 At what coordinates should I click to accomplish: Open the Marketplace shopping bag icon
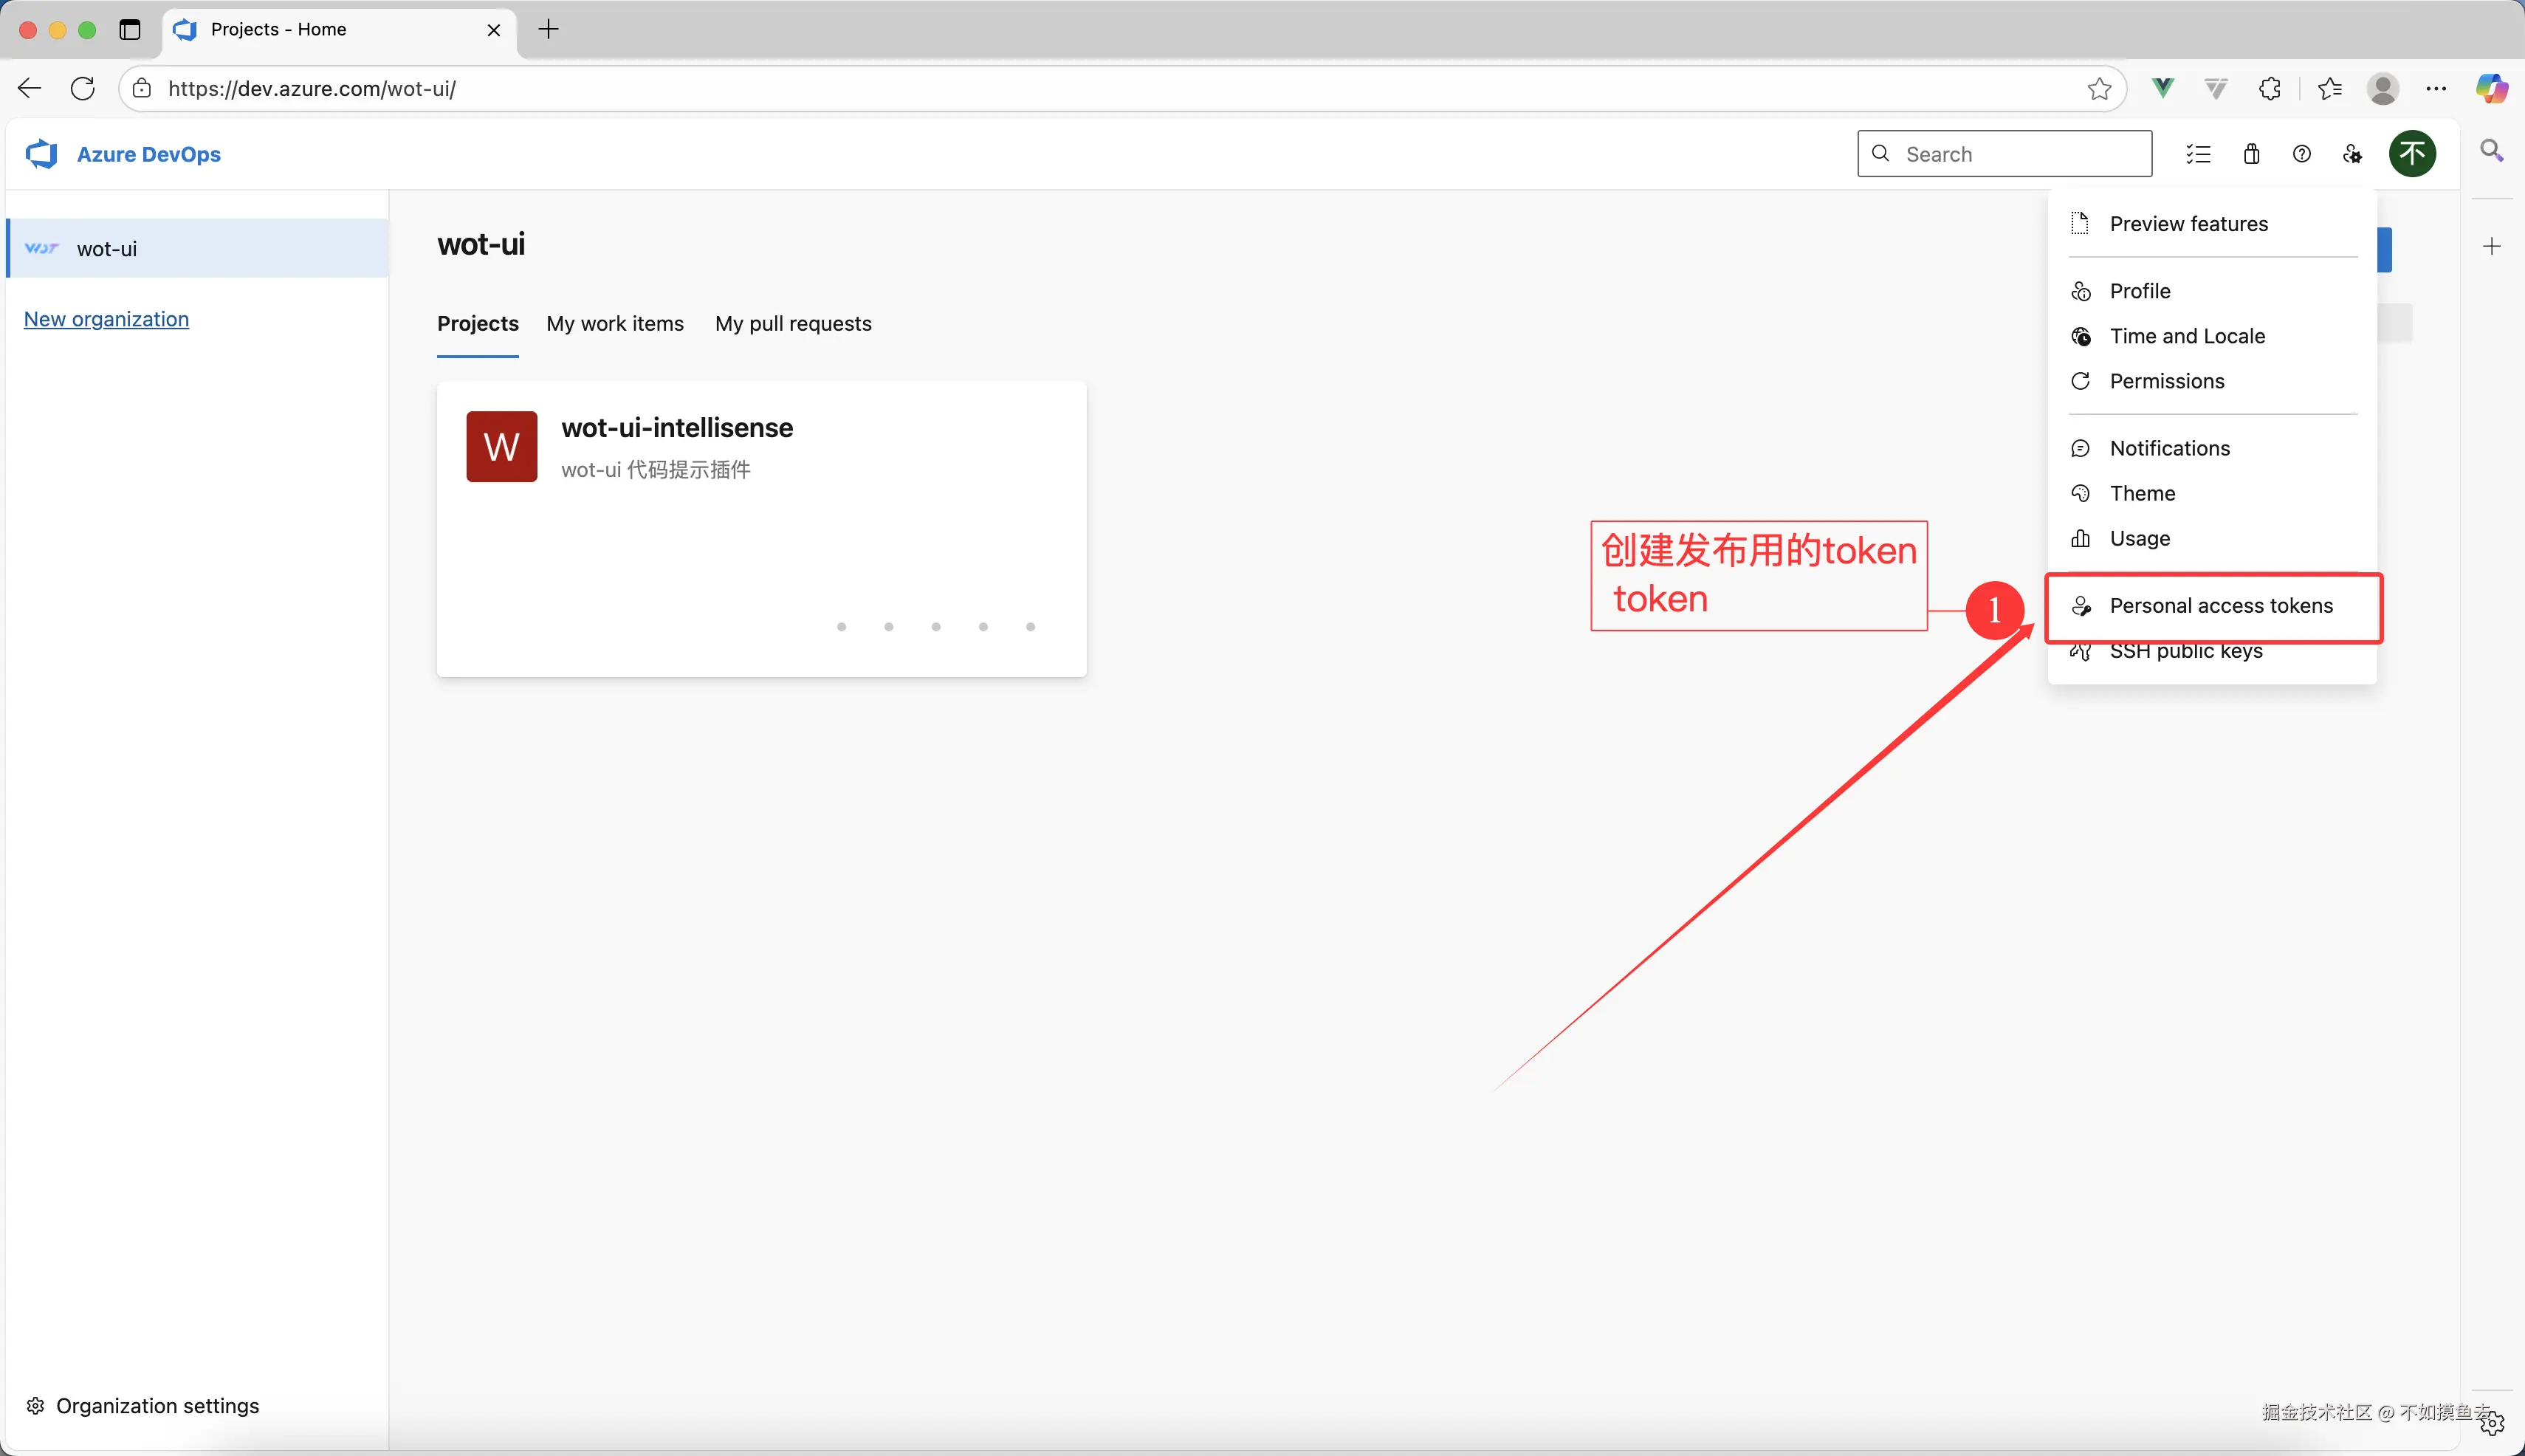(2251, 154)
